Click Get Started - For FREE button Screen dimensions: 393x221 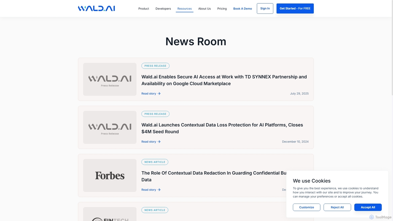point(295,9)
